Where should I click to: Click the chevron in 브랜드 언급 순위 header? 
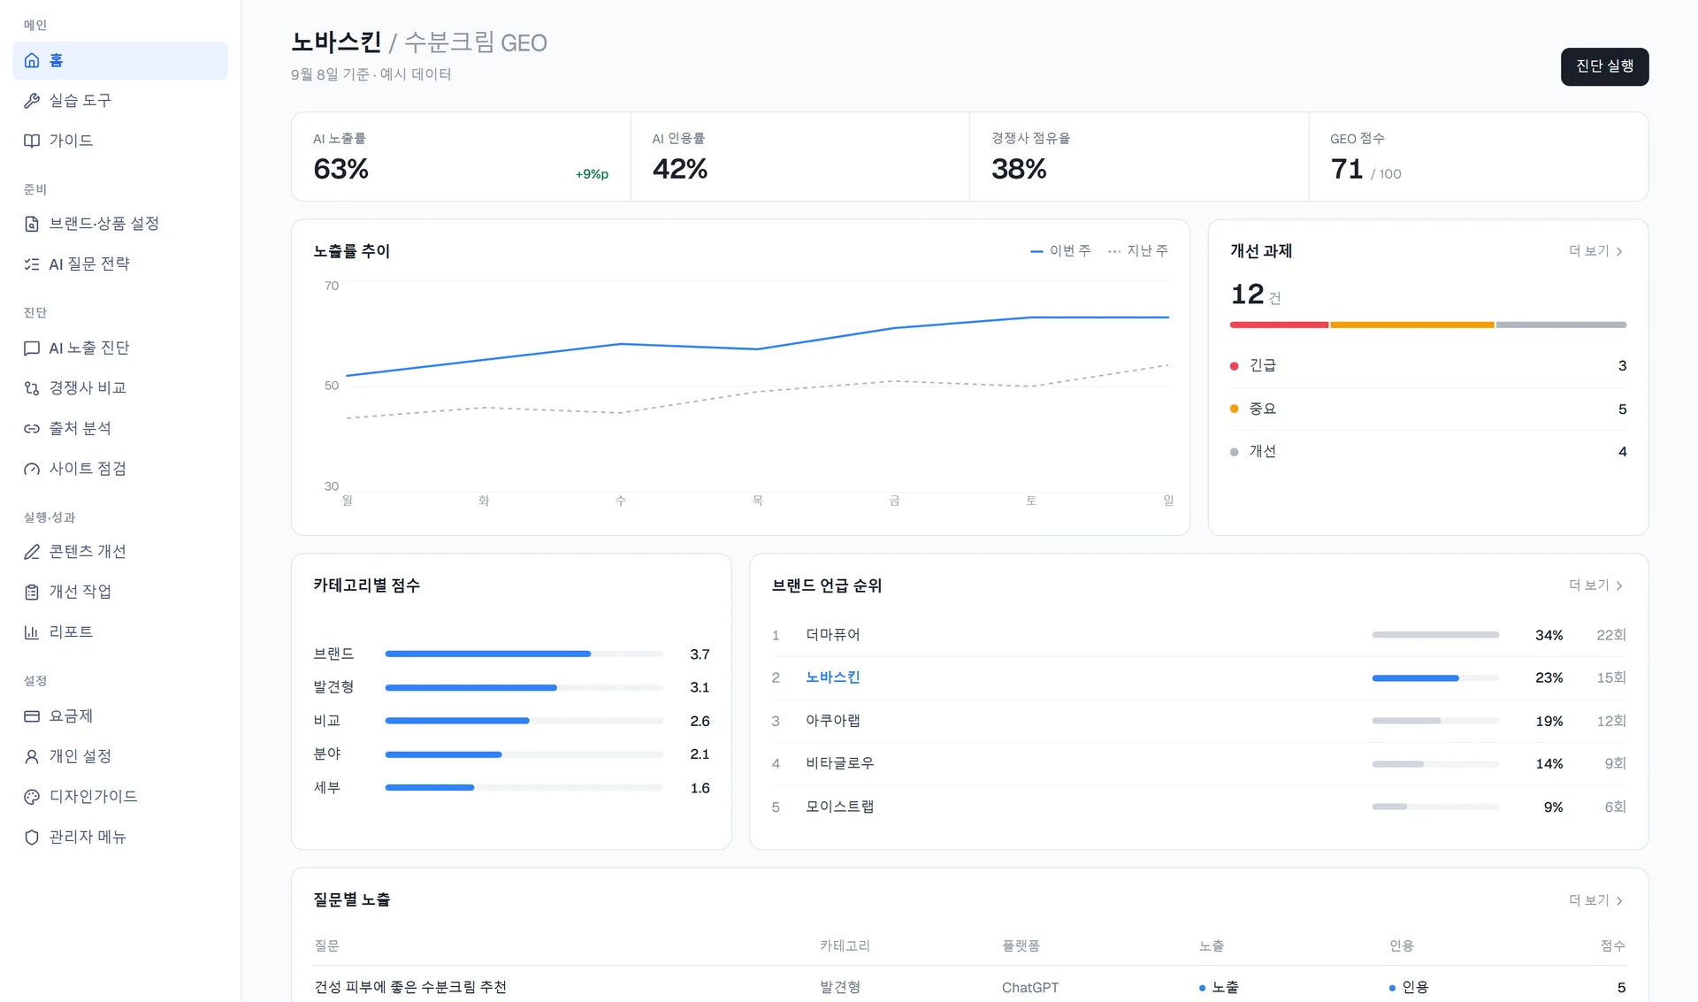point(1619,585)
